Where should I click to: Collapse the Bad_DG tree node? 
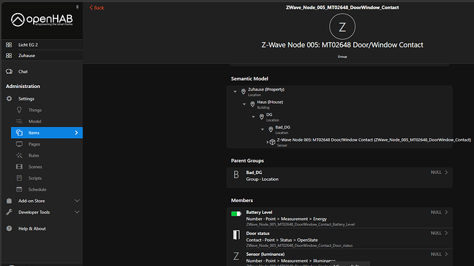[x=262, y=129]
